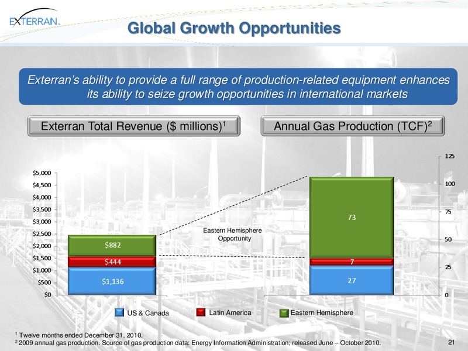Click the green gas segment labeled 73
Viewport: 468px width, 351px height.
pyautogui.click(x=352, y=217)
